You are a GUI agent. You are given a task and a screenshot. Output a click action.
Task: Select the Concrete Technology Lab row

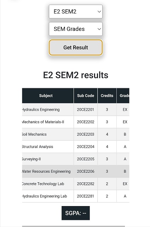76,184
